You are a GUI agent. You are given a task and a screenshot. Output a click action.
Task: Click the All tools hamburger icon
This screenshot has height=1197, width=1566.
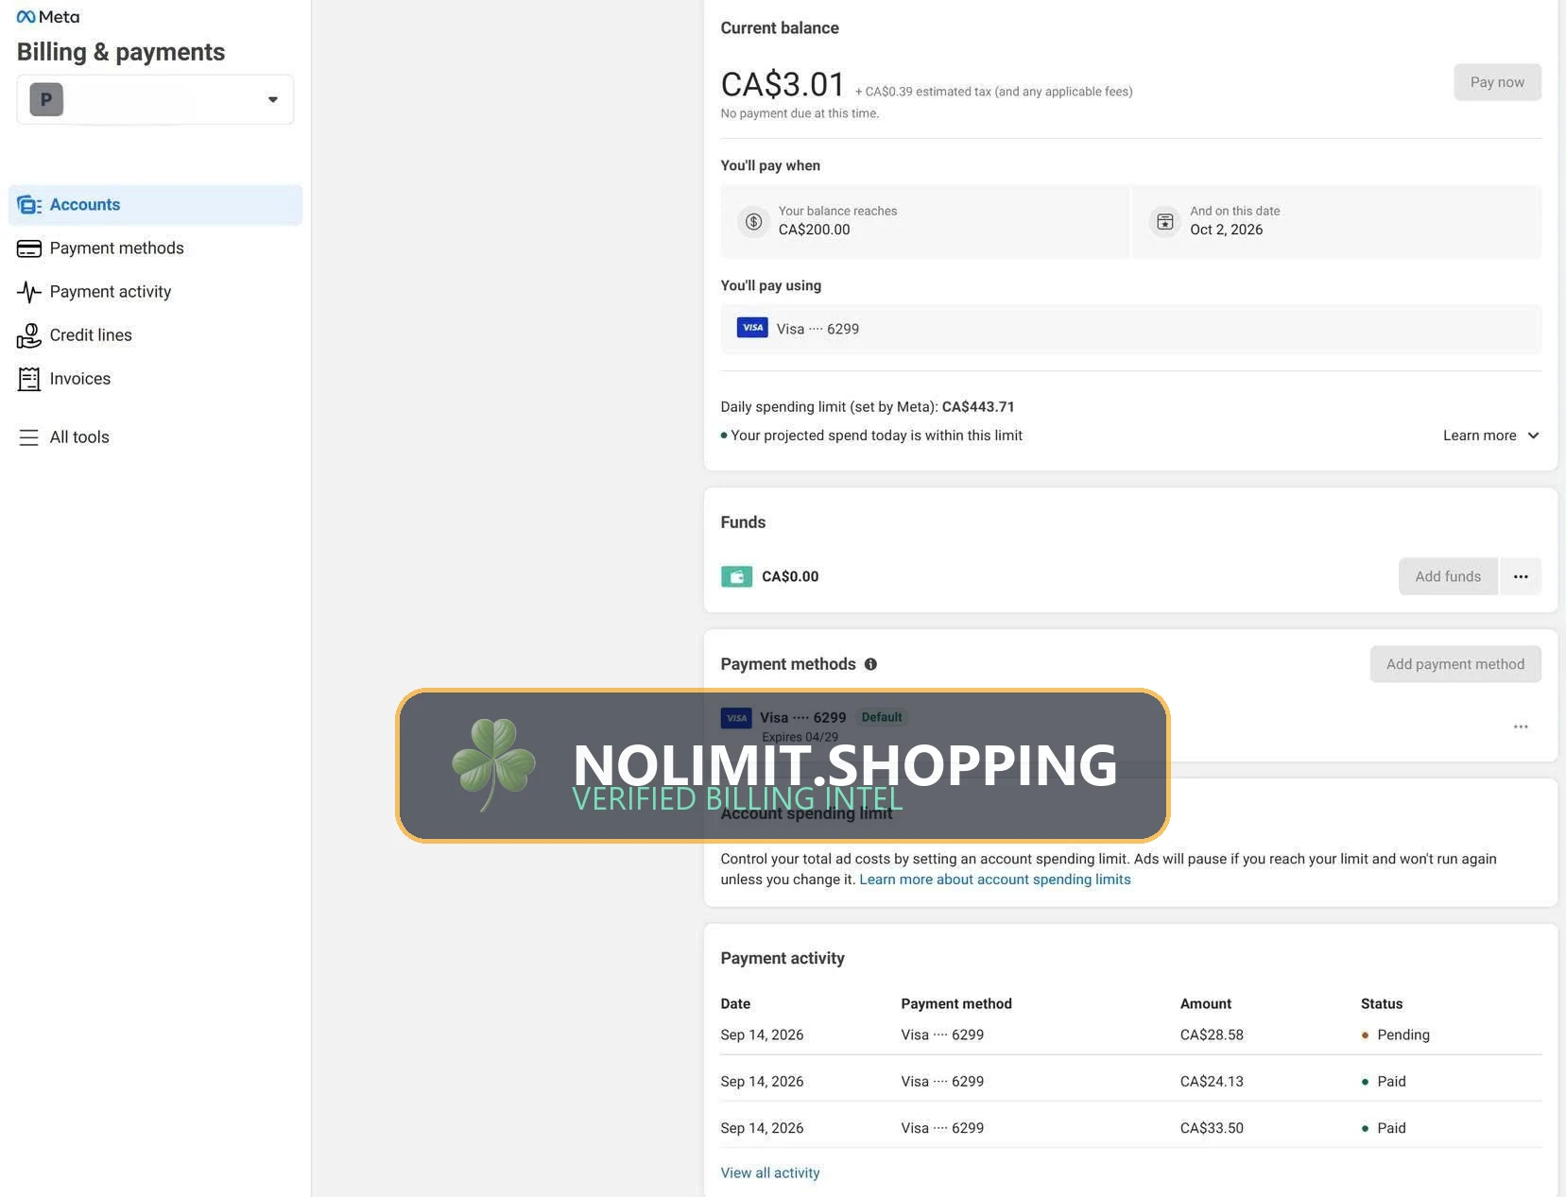29,437
